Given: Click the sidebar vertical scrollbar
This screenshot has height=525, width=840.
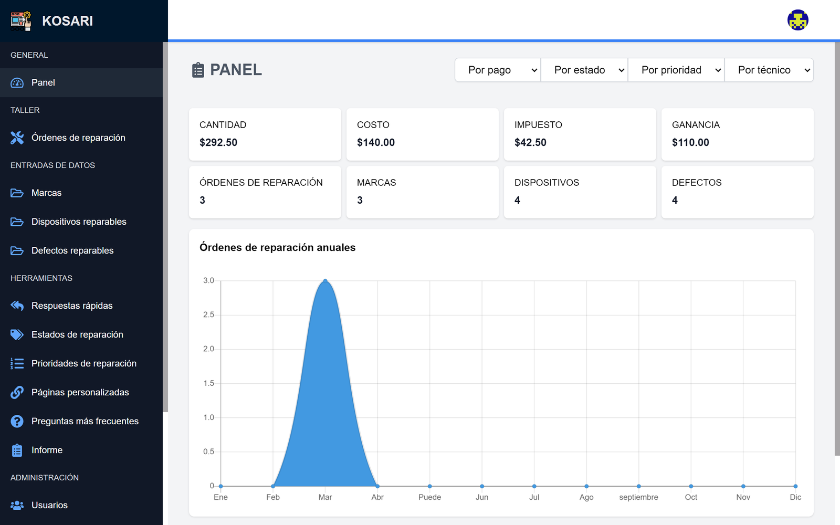Looking at the screenshot, I should pos(165,226).
